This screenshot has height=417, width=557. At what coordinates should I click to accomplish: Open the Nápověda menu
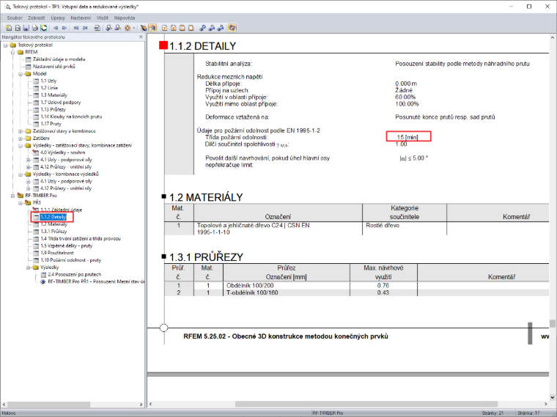pos(125,18)
